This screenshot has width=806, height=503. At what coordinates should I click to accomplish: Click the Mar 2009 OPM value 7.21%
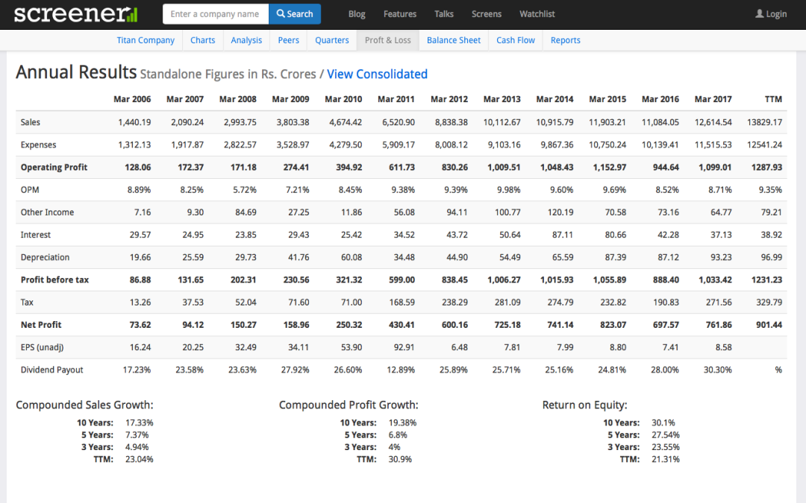pos(298,190)
